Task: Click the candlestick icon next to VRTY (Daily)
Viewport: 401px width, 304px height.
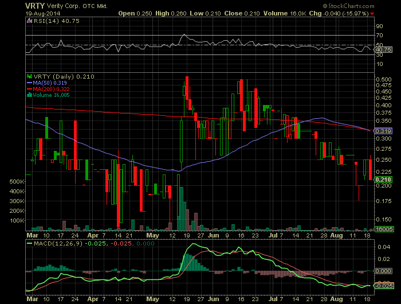Action: click(x=29, y=77)
